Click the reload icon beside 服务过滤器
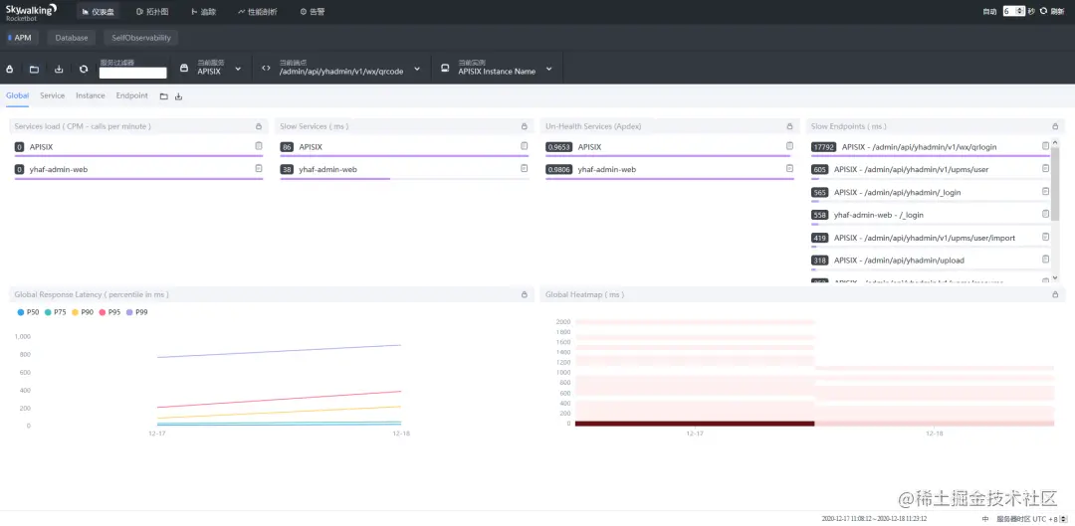The image size is (1075, 526). coord(84,70)
